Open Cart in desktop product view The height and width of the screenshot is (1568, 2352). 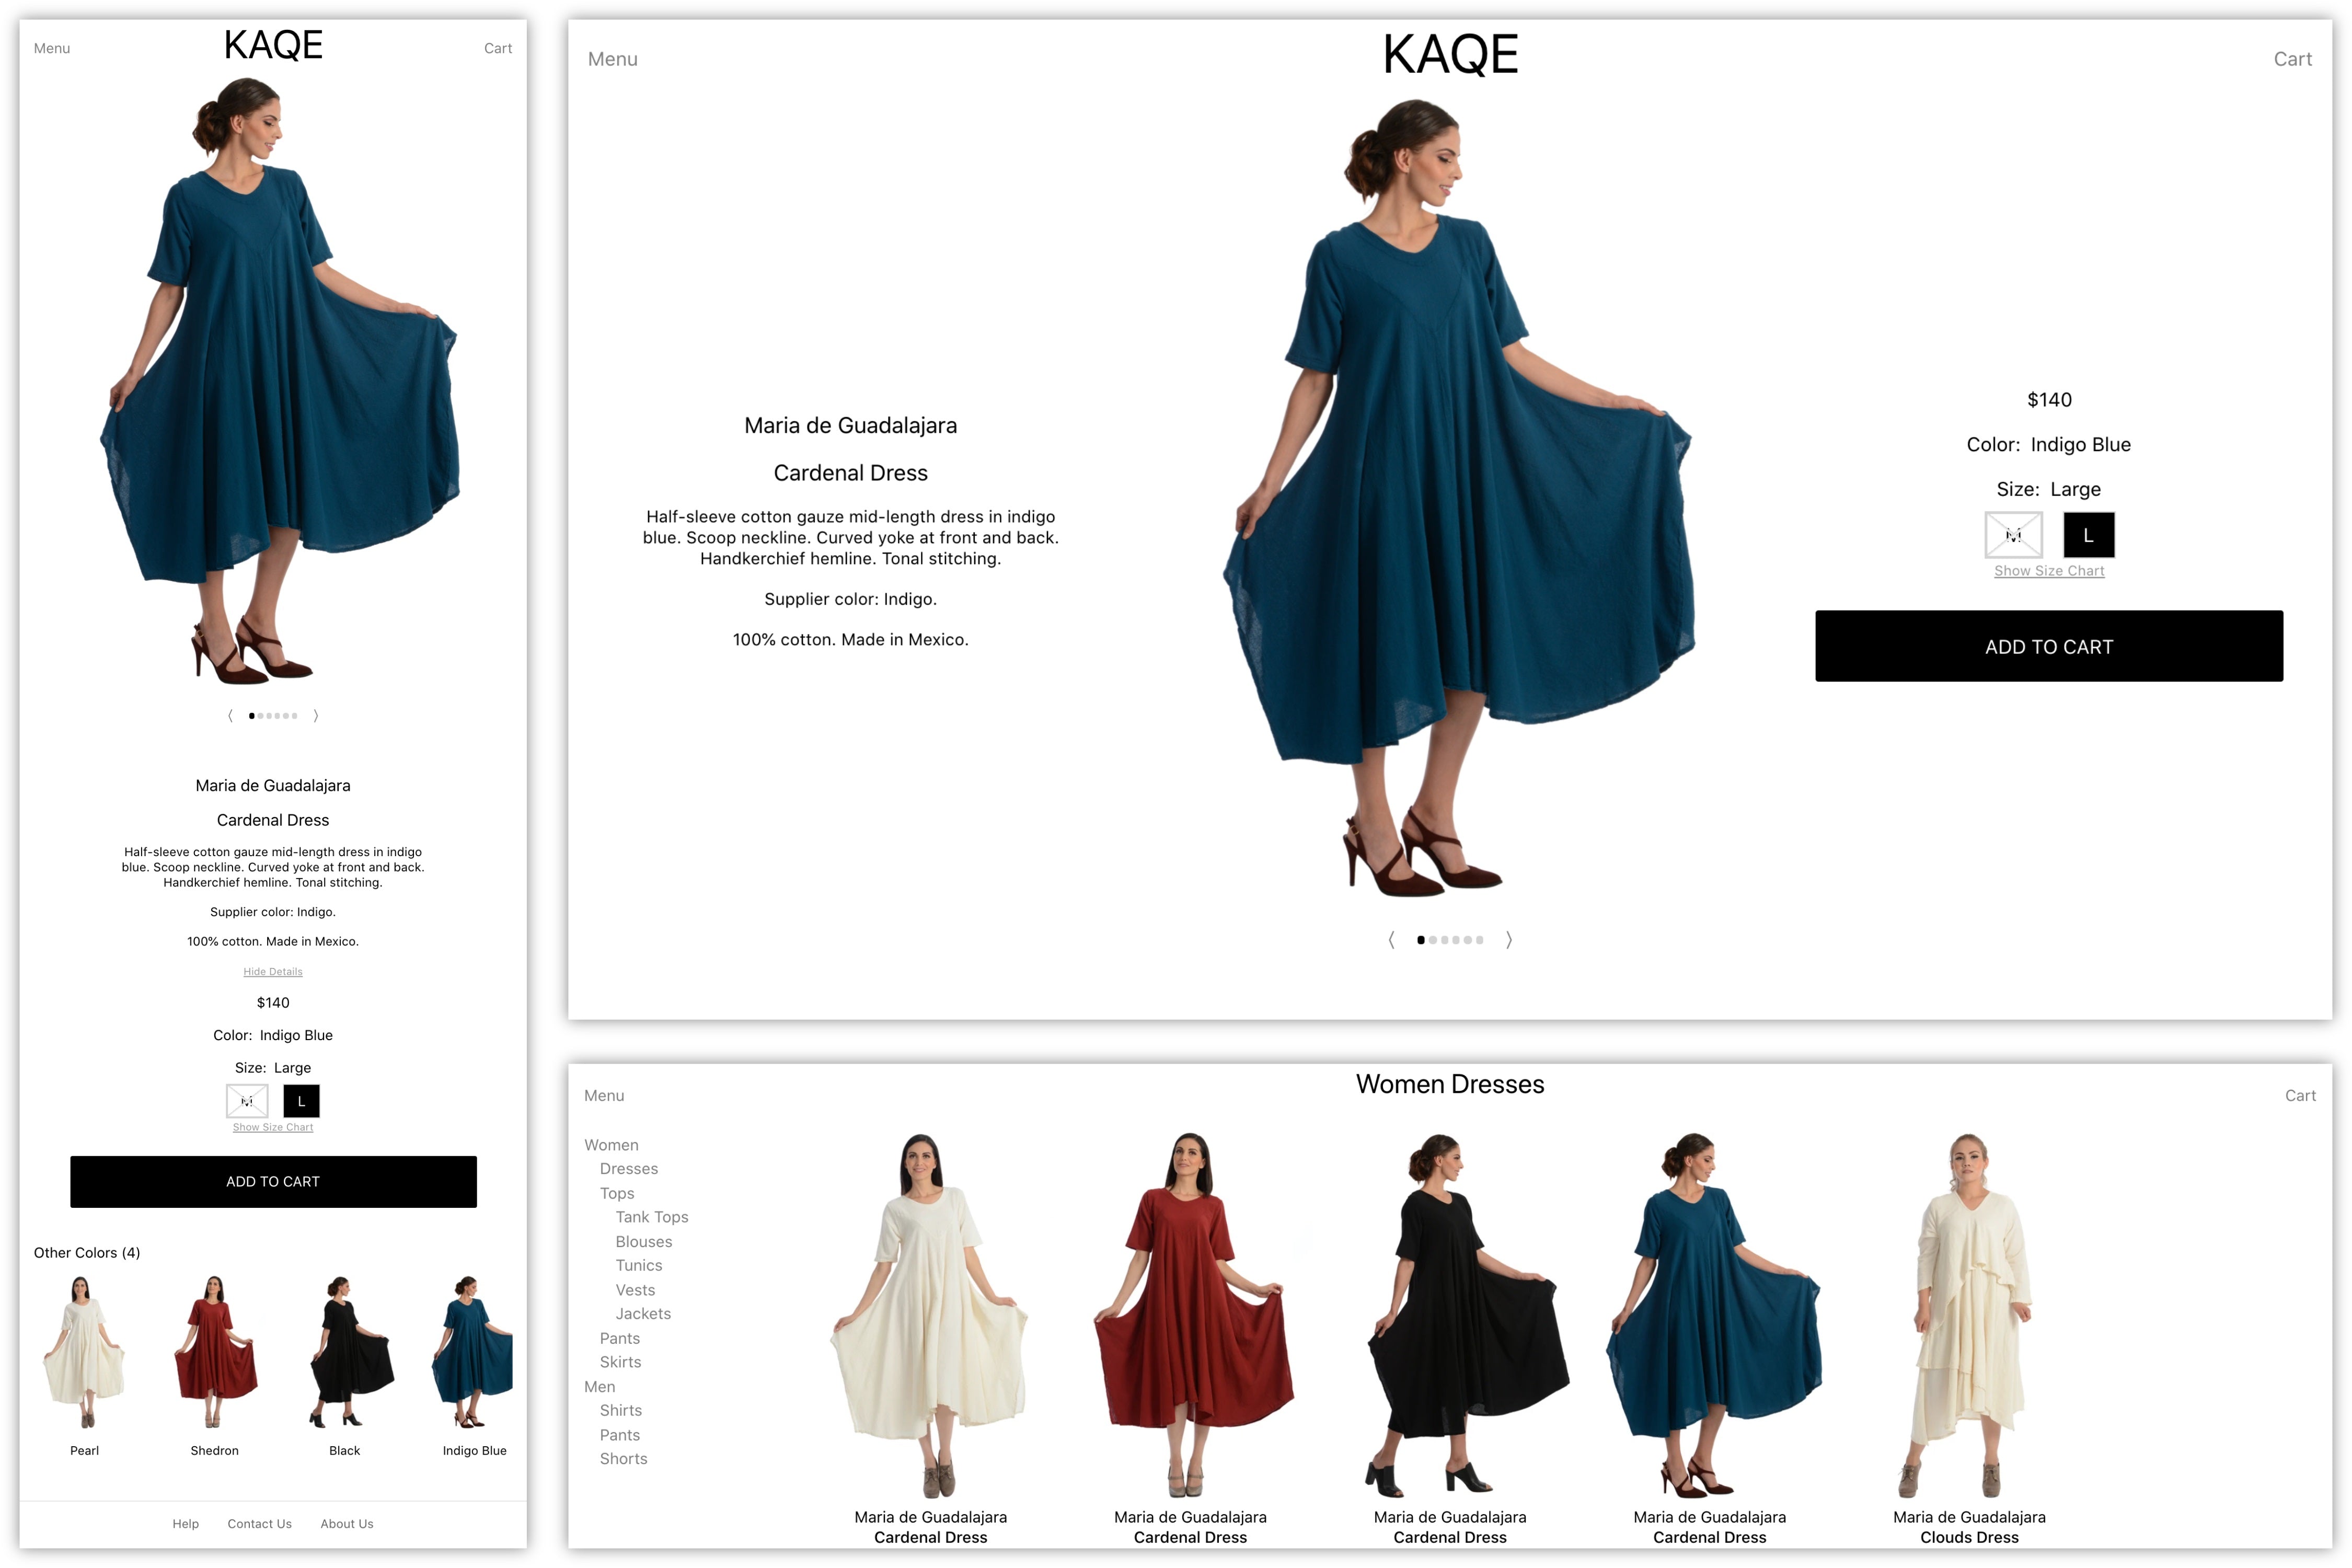(x=2293, y=59)
